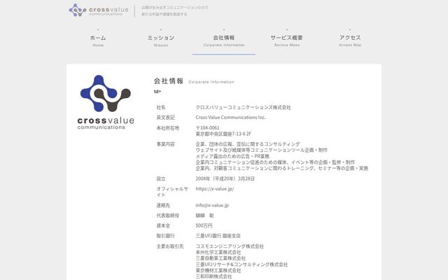
Task: Click the header tagline beside the logo
Action: (x=175, y=10)
